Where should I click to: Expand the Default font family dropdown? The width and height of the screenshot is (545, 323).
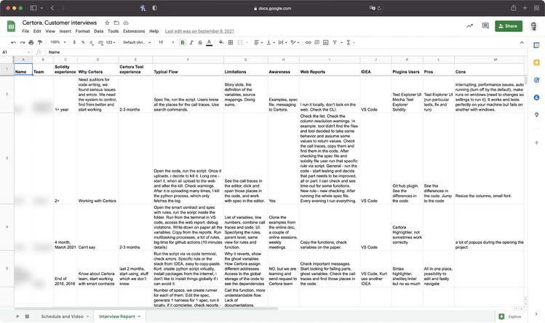point(137,42)
